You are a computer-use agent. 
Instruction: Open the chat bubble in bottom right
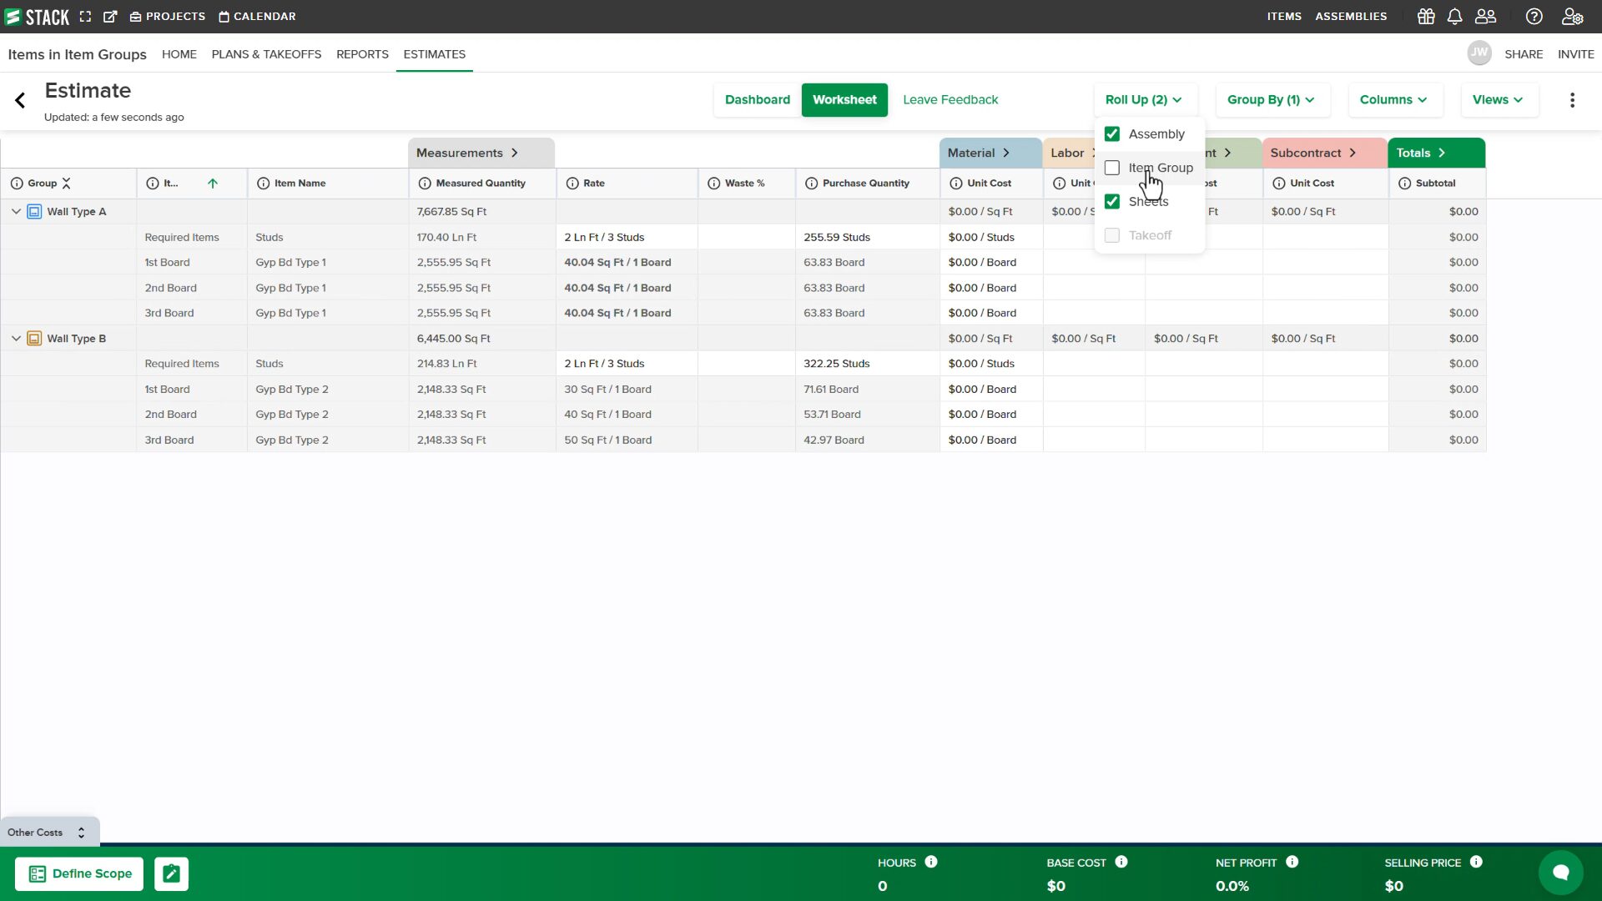(1561, 873)
